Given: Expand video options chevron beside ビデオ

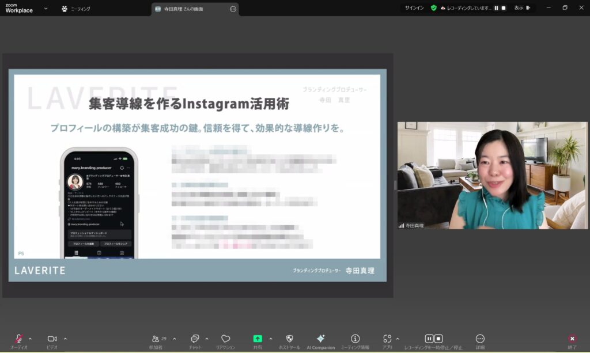Looking at the screenshot, I should click(x=65, y=339).
